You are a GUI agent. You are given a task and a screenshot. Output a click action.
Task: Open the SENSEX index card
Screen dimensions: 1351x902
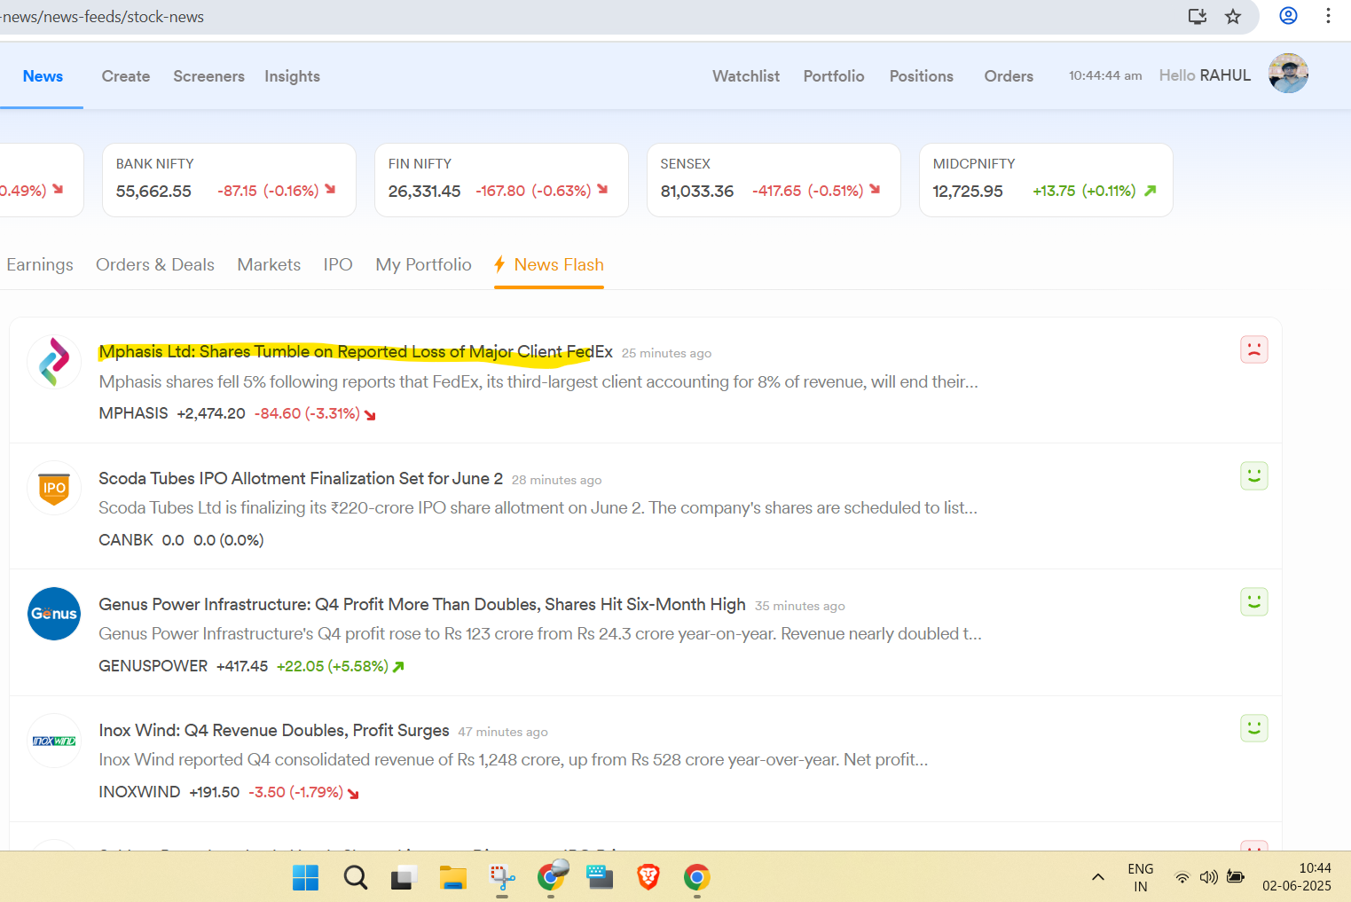pyautogui.click(x=774, y=180)
